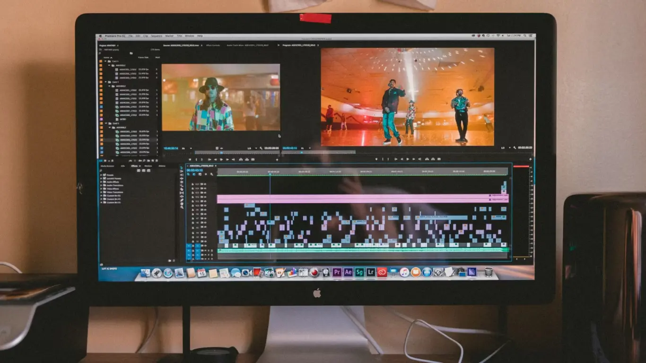Open the Clip menu
646x363 pixels.
[146, 36]
